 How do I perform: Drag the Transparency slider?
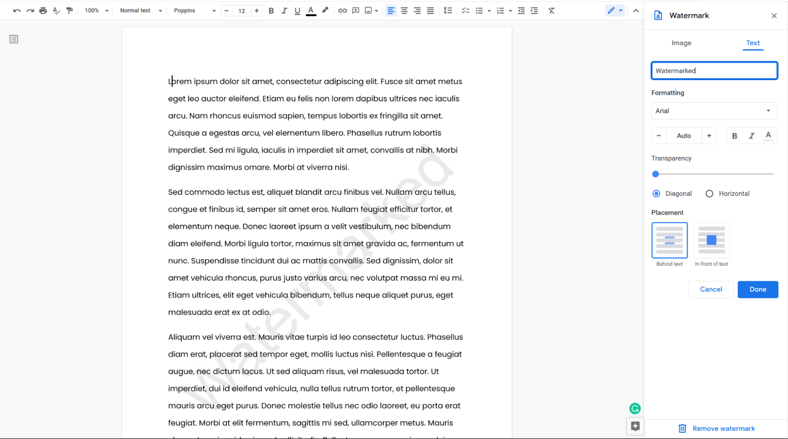pyautogui.click(x=656, y=173)
